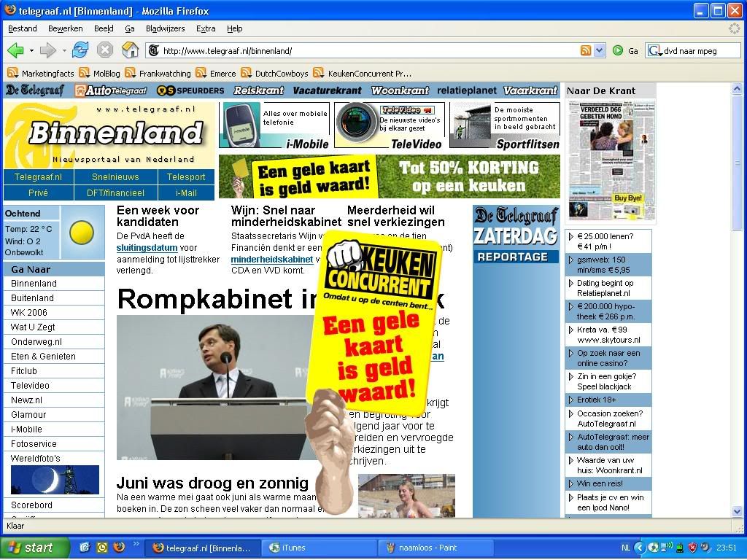The width and height of the screenshot is (747, 560).
Task: Select the DFT/financieel navigation tab
Action: [115, 192]
